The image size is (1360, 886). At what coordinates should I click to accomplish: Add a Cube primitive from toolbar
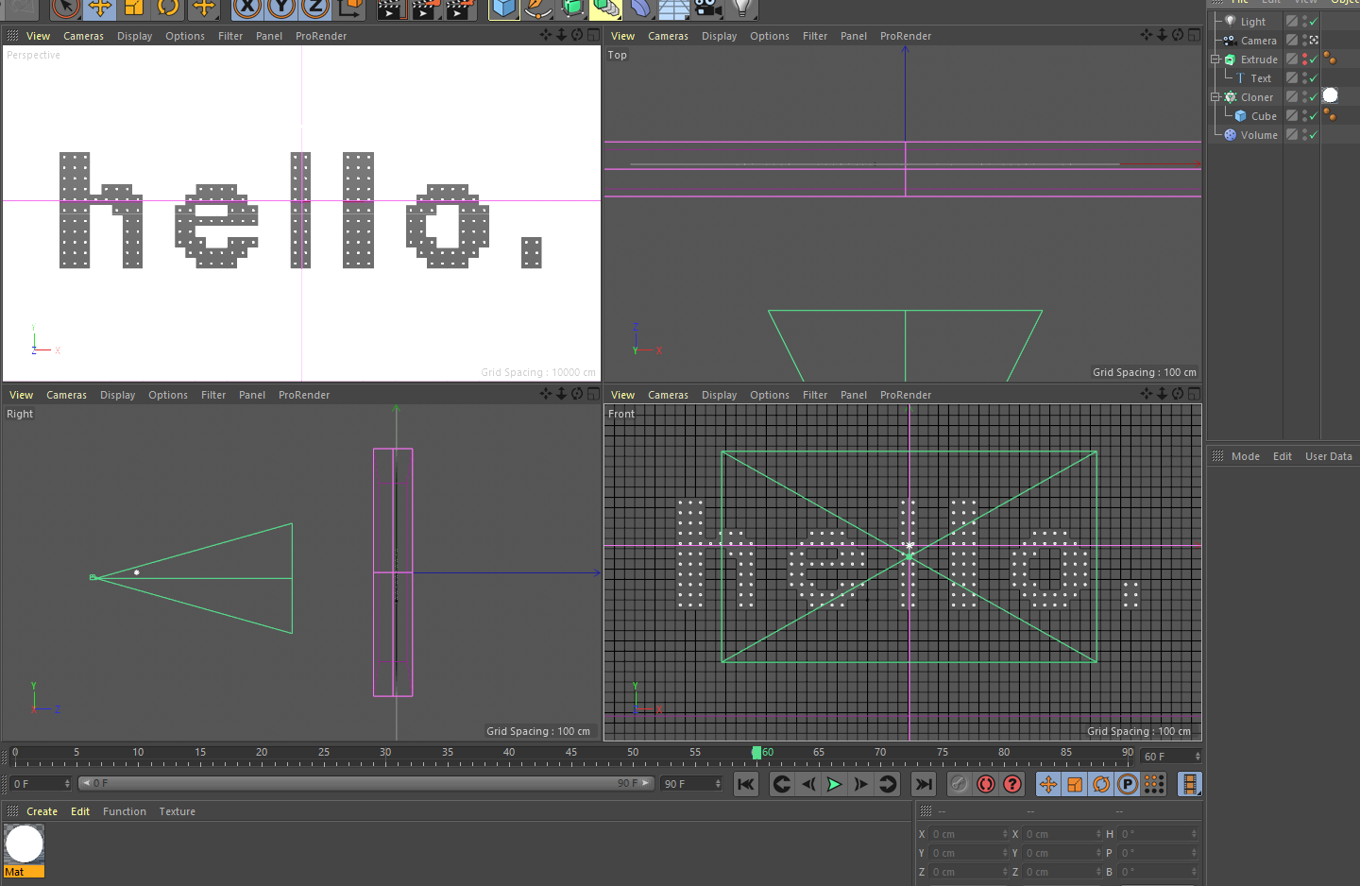pyautogui.click(x=504, y=9)
